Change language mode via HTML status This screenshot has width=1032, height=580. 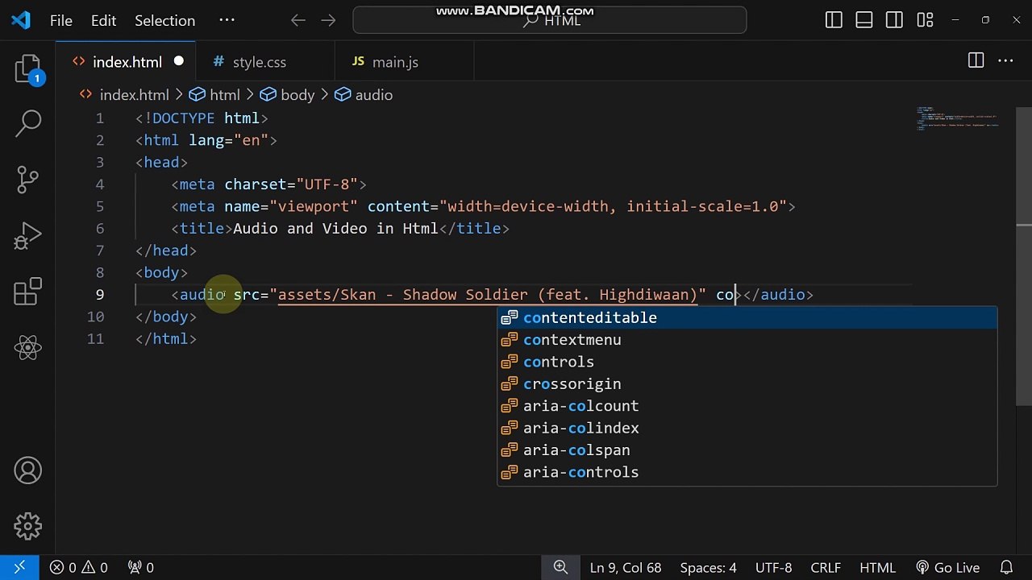coord(876,567)
